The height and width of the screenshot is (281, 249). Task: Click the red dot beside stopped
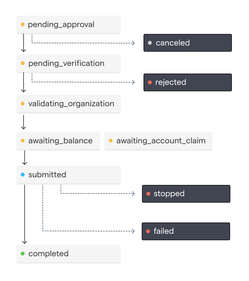[x=148, y=194]
